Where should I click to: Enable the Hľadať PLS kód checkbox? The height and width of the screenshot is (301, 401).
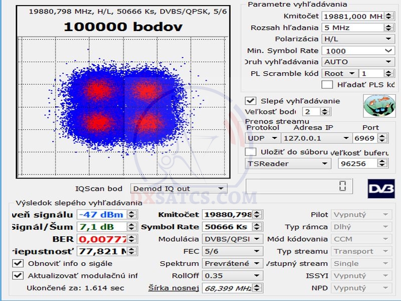[x=327, y=85]
